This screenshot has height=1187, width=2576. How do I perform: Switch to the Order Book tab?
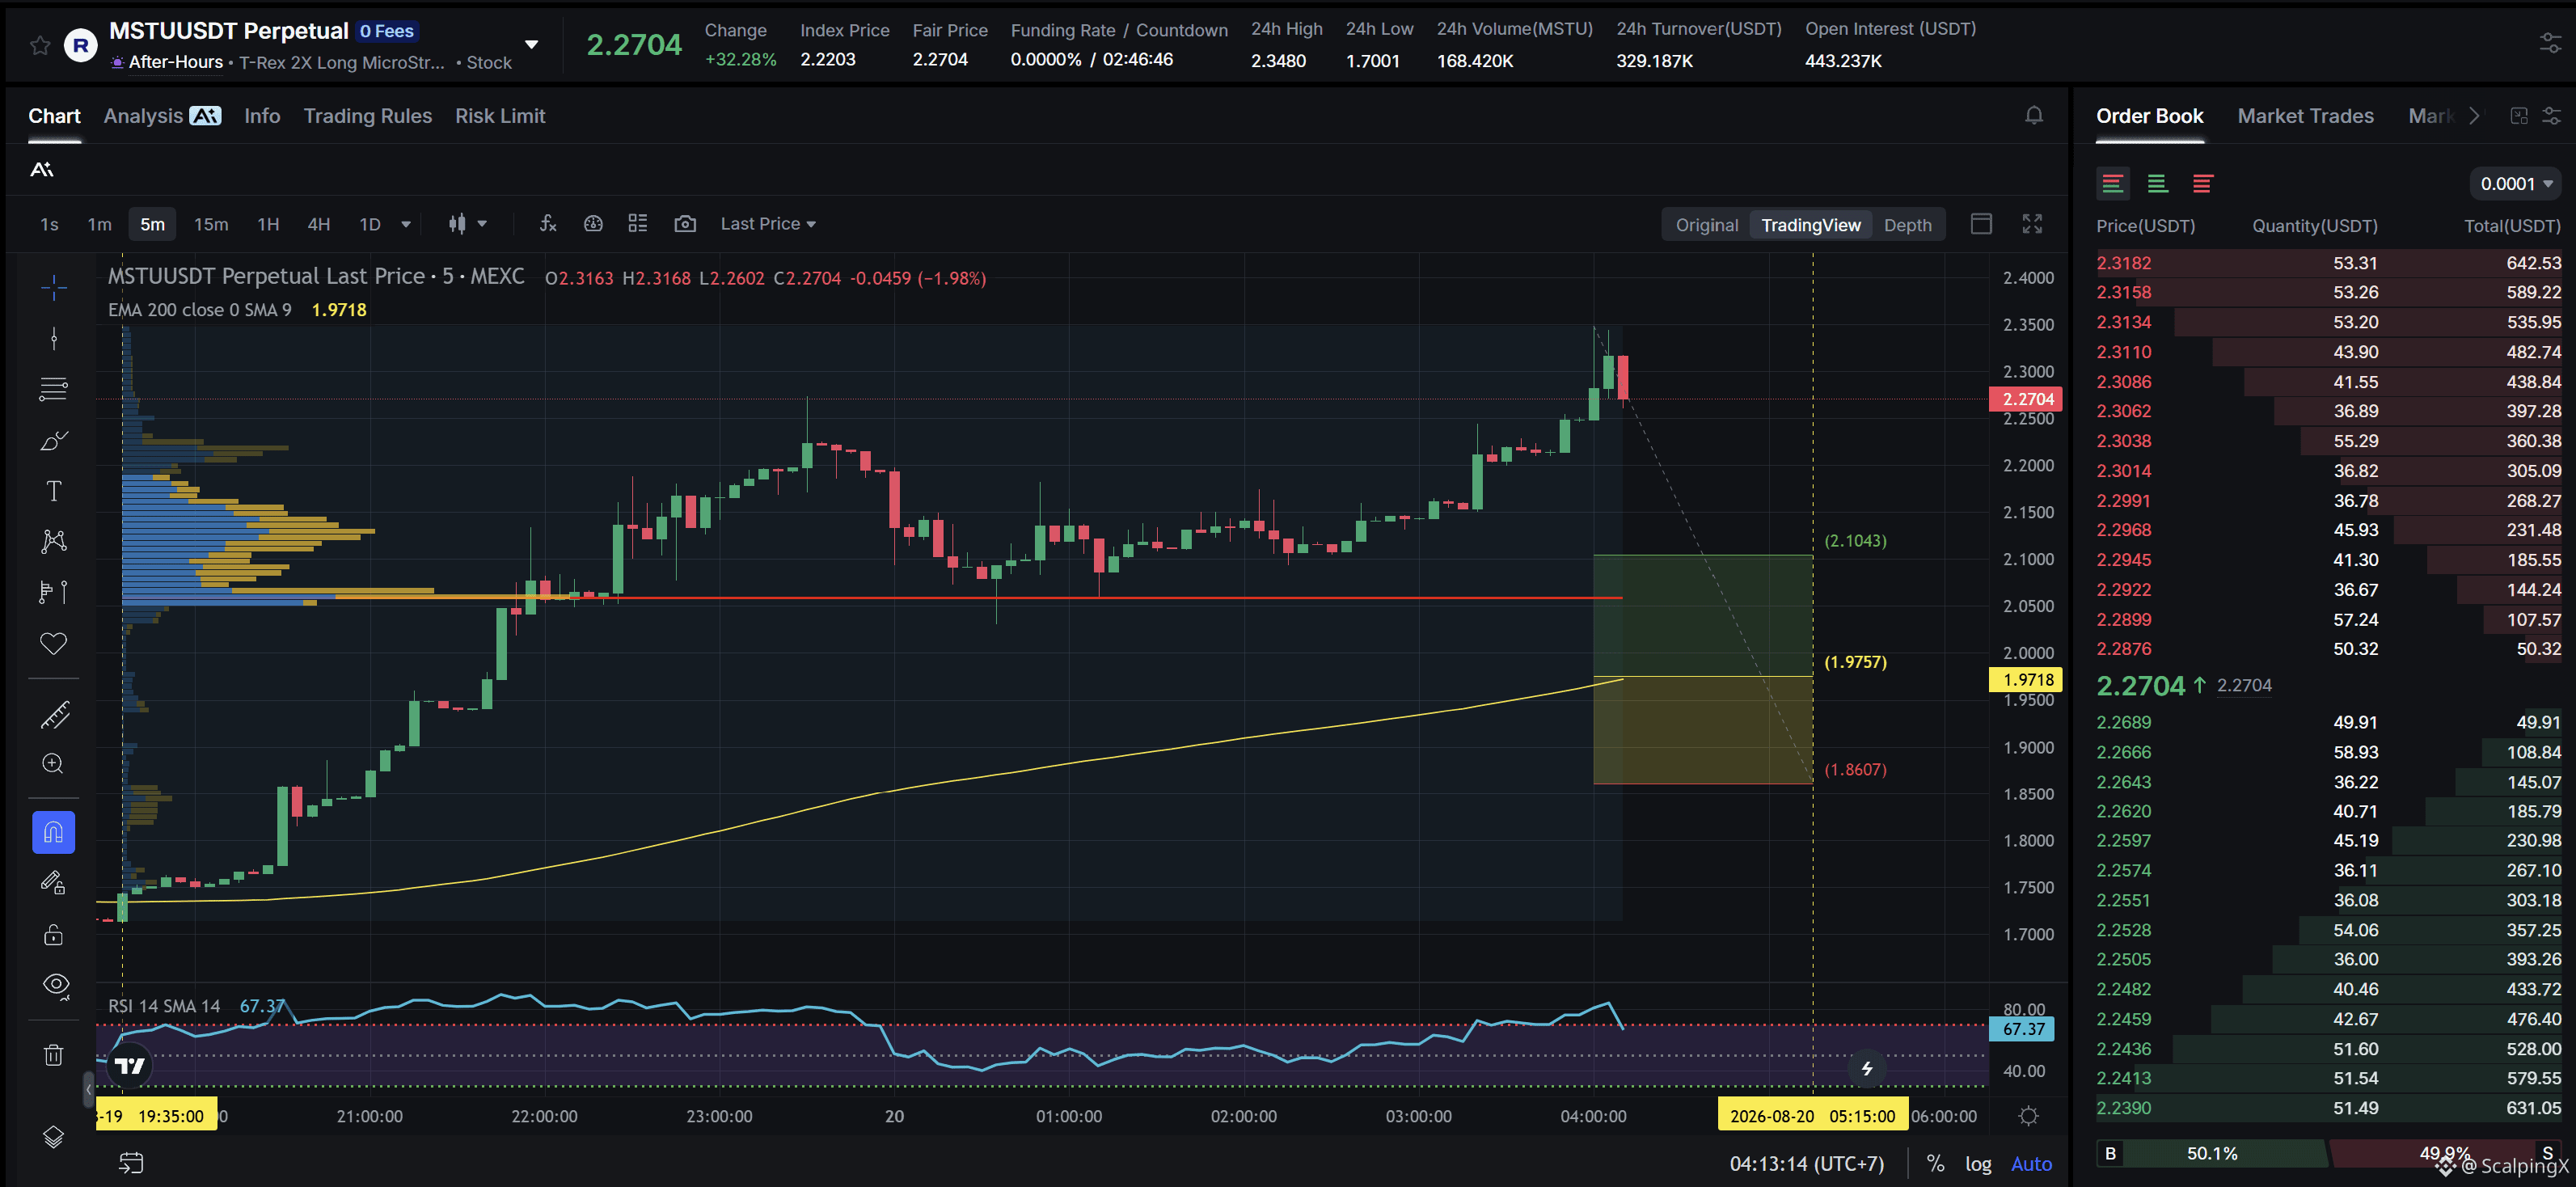2149,116
